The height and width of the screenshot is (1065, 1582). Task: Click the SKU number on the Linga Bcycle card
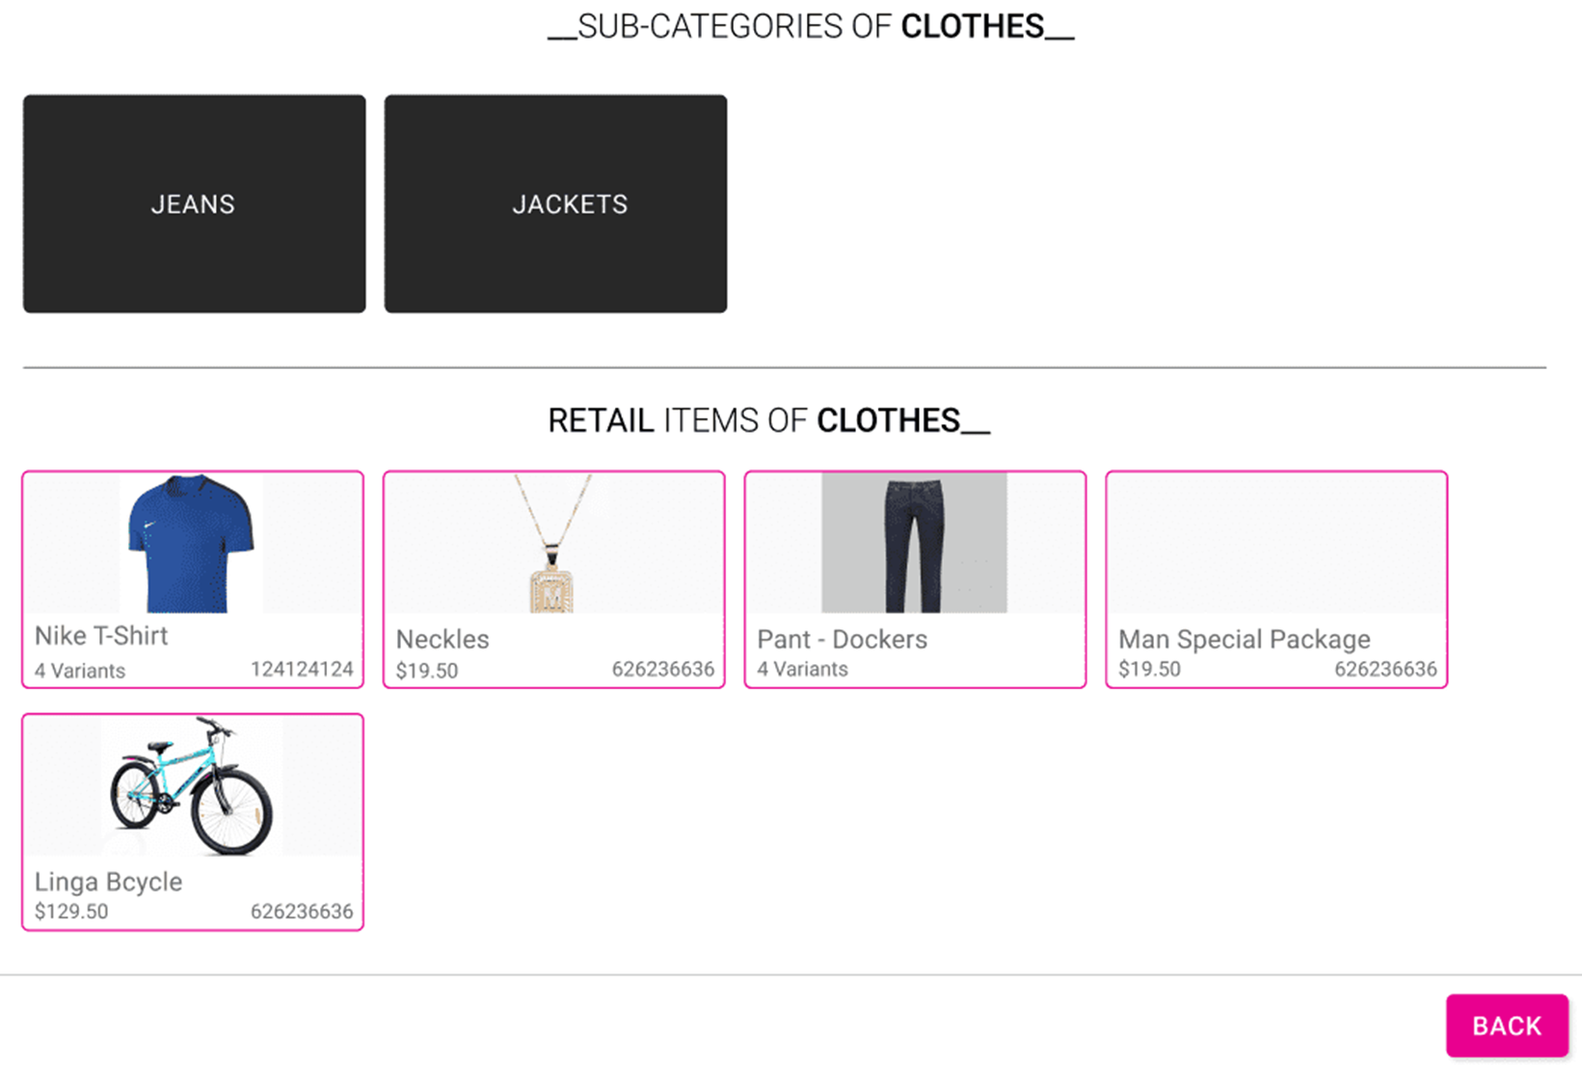(x=302, y=912)
